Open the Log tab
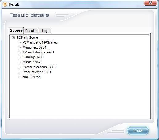159x140 pixels. [x=45, y=31]
